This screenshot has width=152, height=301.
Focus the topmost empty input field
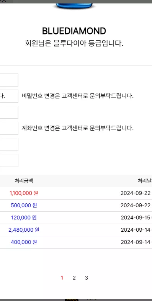[x=9, y=80]
